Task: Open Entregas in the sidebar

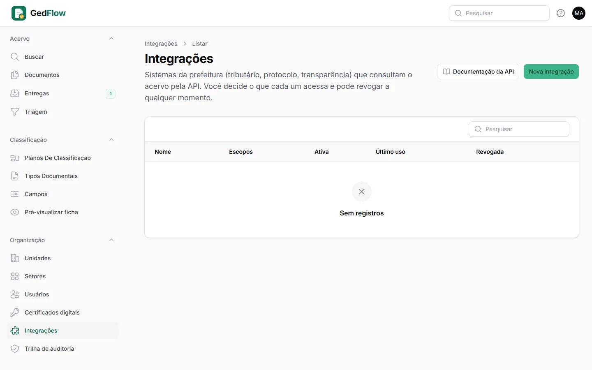Action: (x=62, y=93)
